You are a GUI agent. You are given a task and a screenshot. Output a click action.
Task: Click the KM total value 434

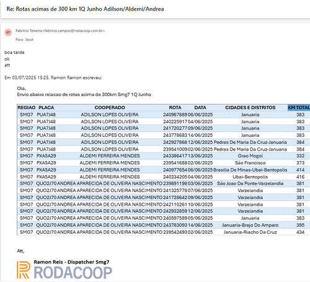click(x=300, y=232)
